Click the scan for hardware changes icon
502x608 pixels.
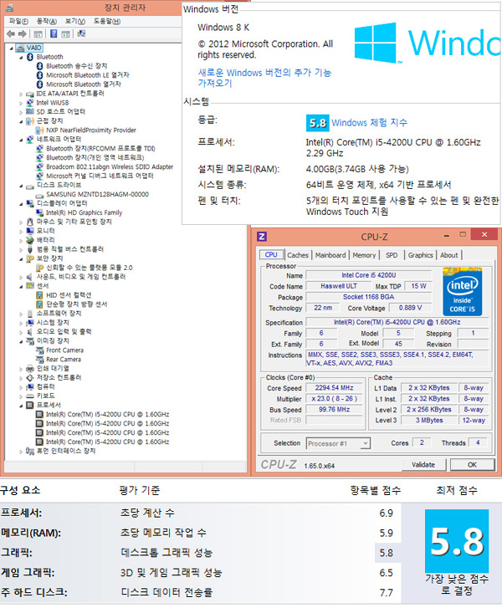(x=81, y=33)
